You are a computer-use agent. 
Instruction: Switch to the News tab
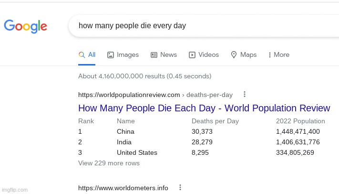[x=164, y=55]
